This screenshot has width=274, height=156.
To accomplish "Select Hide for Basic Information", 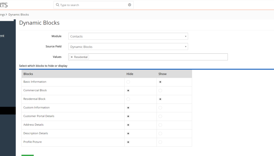I will click(x=128, y=82).
